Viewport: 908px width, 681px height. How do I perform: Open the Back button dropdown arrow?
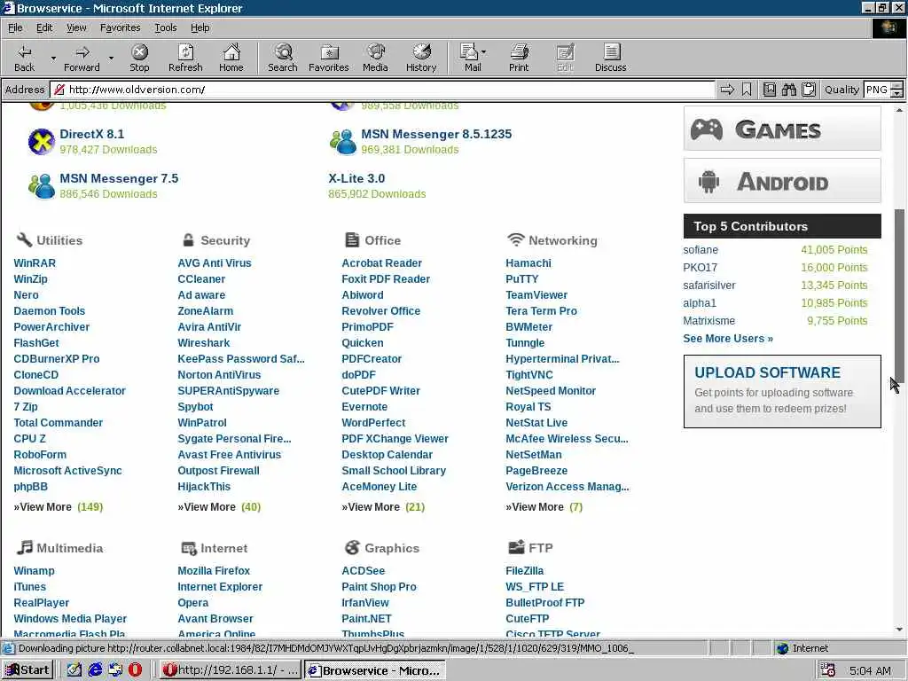pos(53,59)
